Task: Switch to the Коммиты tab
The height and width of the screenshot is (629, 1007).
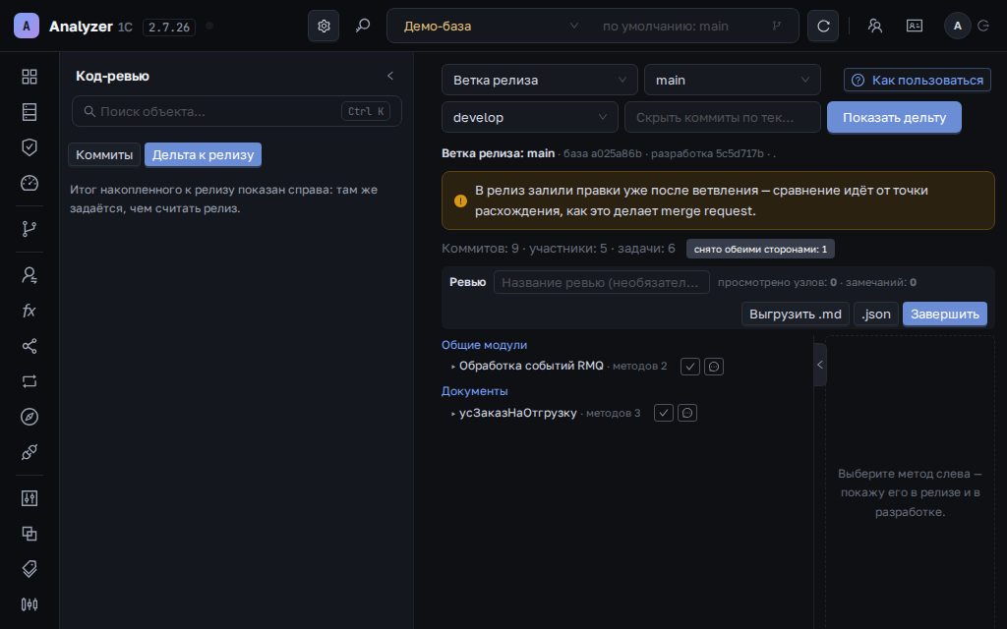Action: 104,154
